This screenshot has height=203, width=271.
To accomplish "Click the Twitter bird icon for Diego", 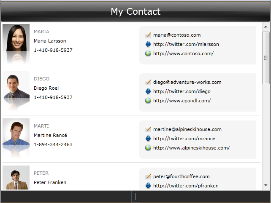I will (x=148, y=91).
